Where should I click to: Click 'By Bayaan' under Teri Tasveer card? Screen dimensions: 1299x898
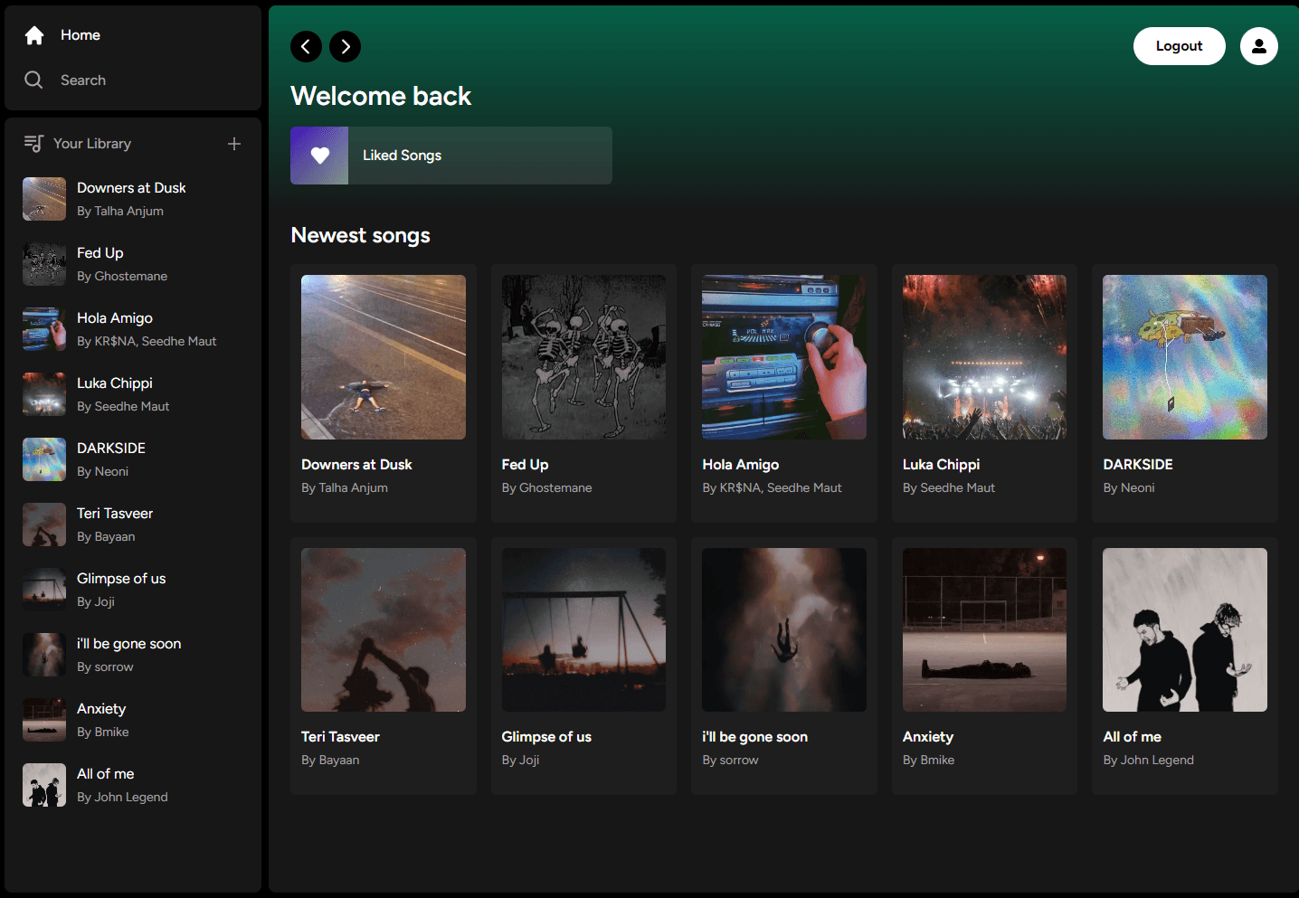(330, 760)
